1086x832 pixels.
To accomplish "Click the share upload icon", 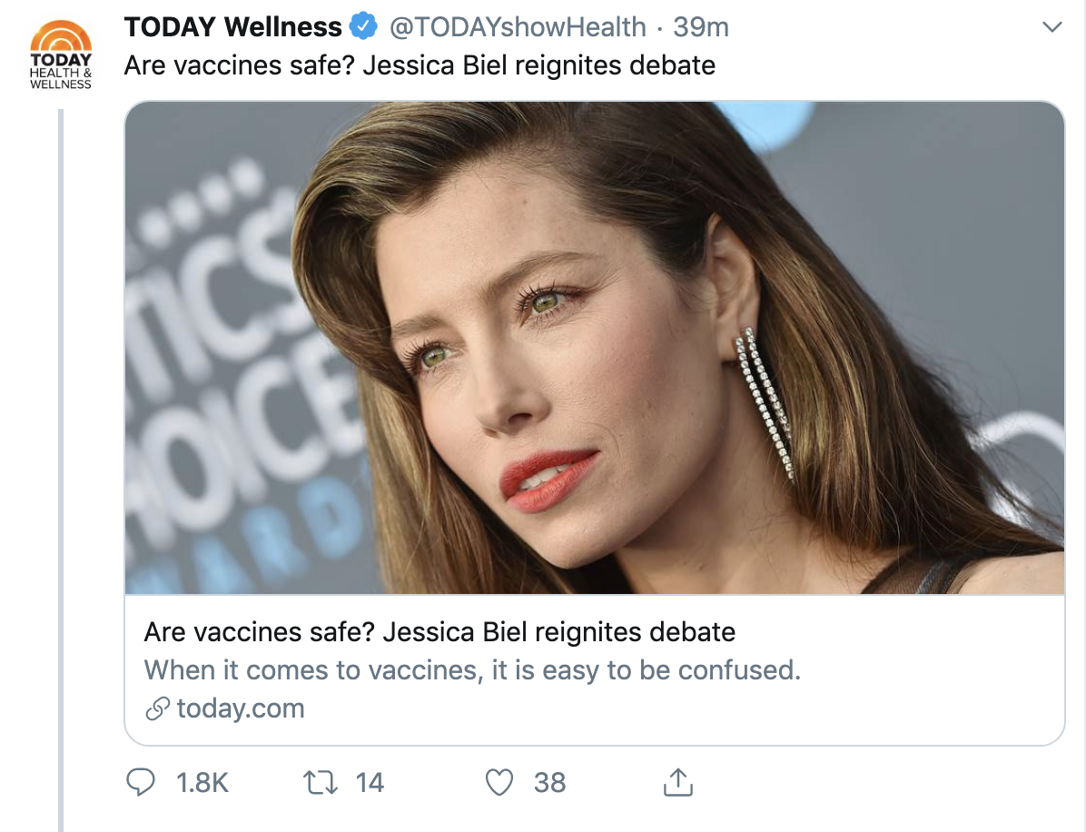I will [677, 781].
